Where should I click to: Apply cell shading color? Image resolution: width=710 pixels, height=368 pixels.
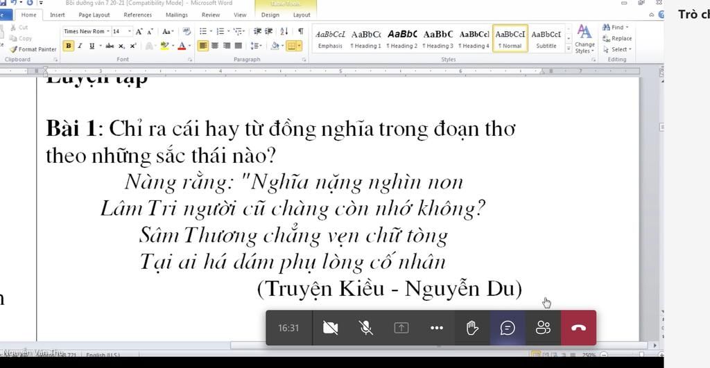pos(274,46)
